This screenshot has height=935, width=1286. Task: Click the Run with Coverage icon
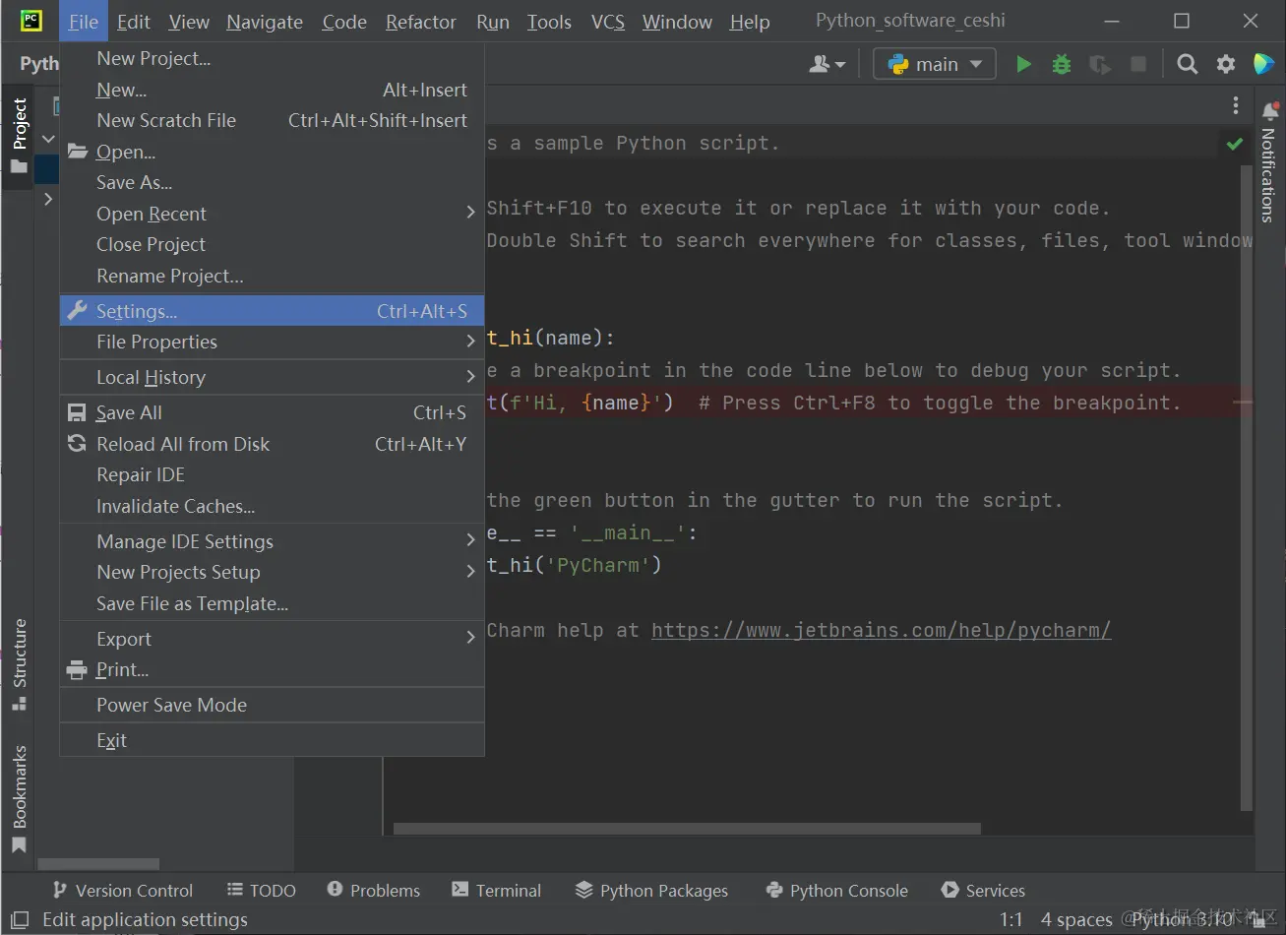point(1100,65)
